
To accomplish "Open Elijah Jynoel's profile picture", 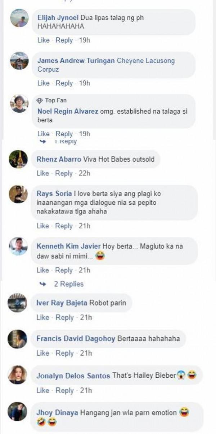I will click(x=19, y=18).
